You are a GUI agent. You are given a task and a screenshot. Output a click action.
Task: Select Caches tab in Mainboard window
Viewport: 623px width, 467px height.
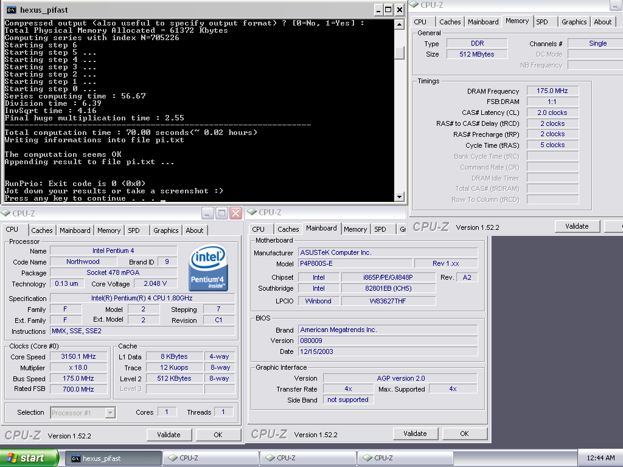tap(288, 229)
